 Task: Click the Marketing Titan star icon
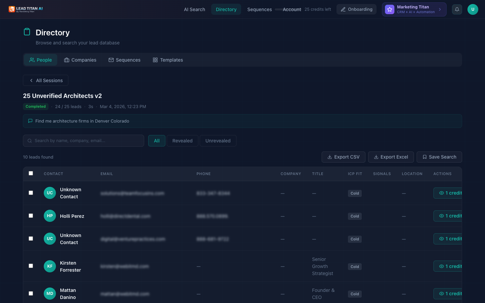[x=390, y=9]
